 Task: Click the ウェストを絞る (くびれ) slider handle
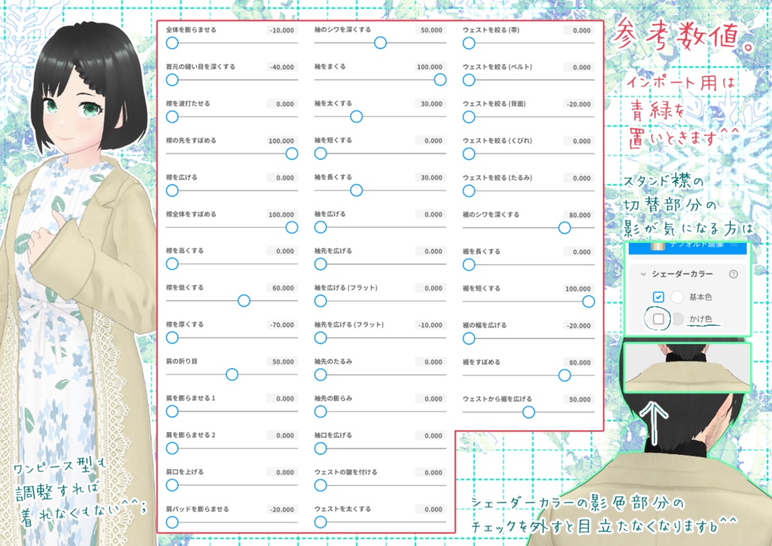469,154
